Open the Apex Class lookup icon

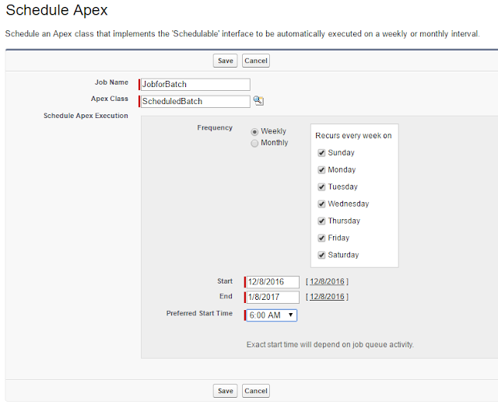click(259, 101)
